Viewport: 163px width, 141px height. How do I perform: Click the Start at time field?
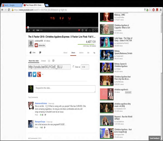tap(85, 67)
